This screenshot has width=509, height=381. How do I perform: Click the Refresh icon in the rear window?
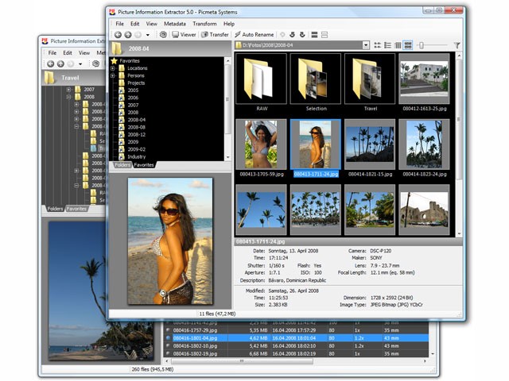pos(95,63)
